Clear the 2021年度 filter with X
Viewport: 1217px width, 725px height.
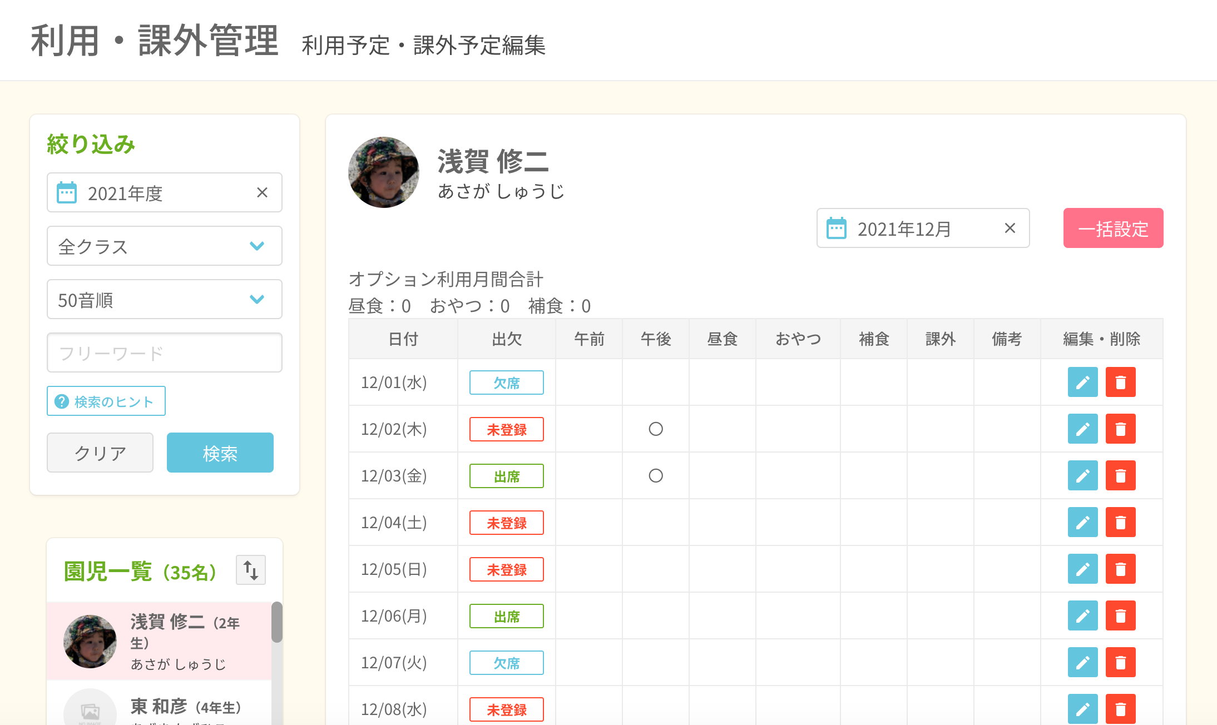262,192
